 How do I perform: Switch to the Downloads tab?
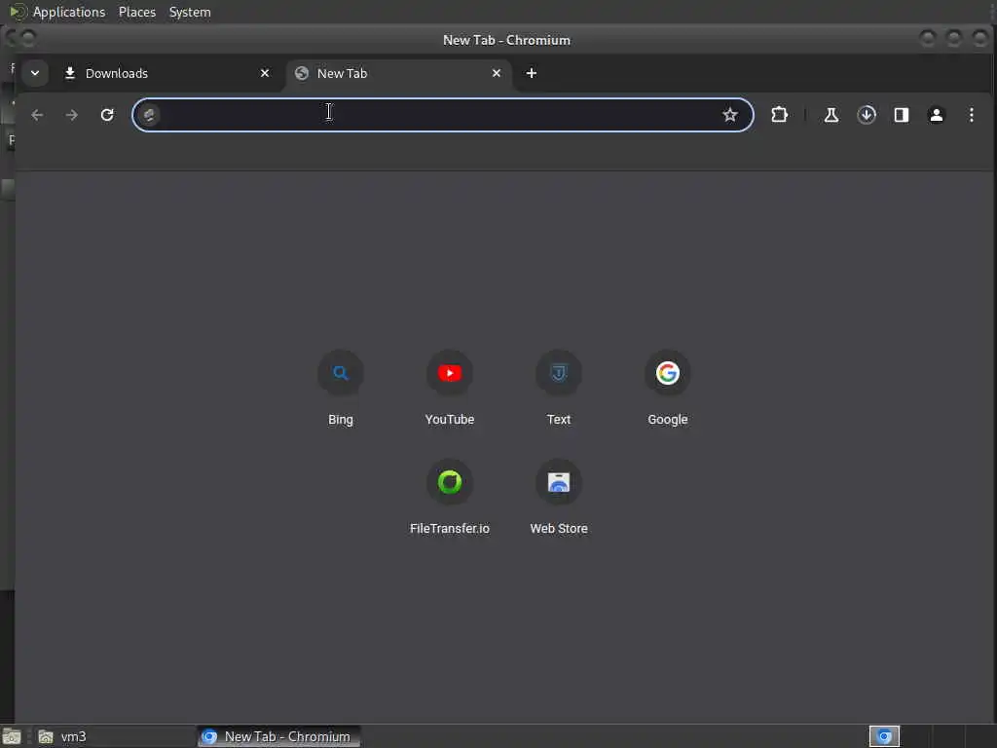click(166, 73)
